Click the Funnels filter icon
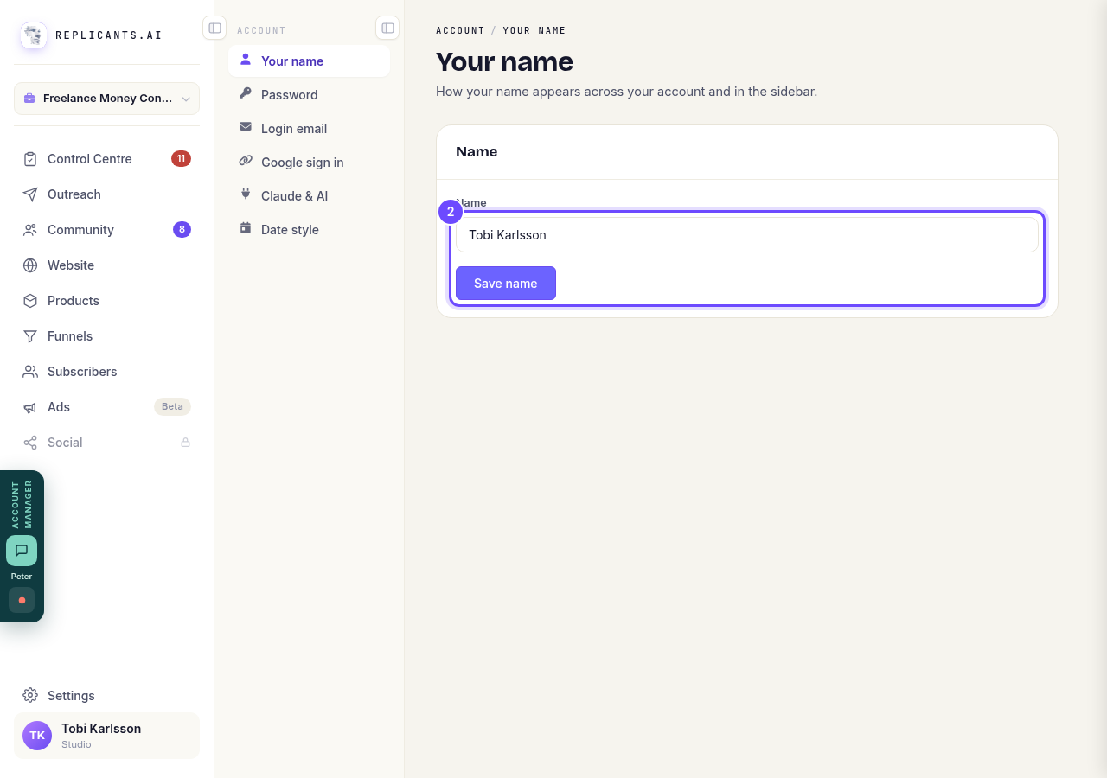The width and height of the screenshot is (1107, 778). point(30,336)
